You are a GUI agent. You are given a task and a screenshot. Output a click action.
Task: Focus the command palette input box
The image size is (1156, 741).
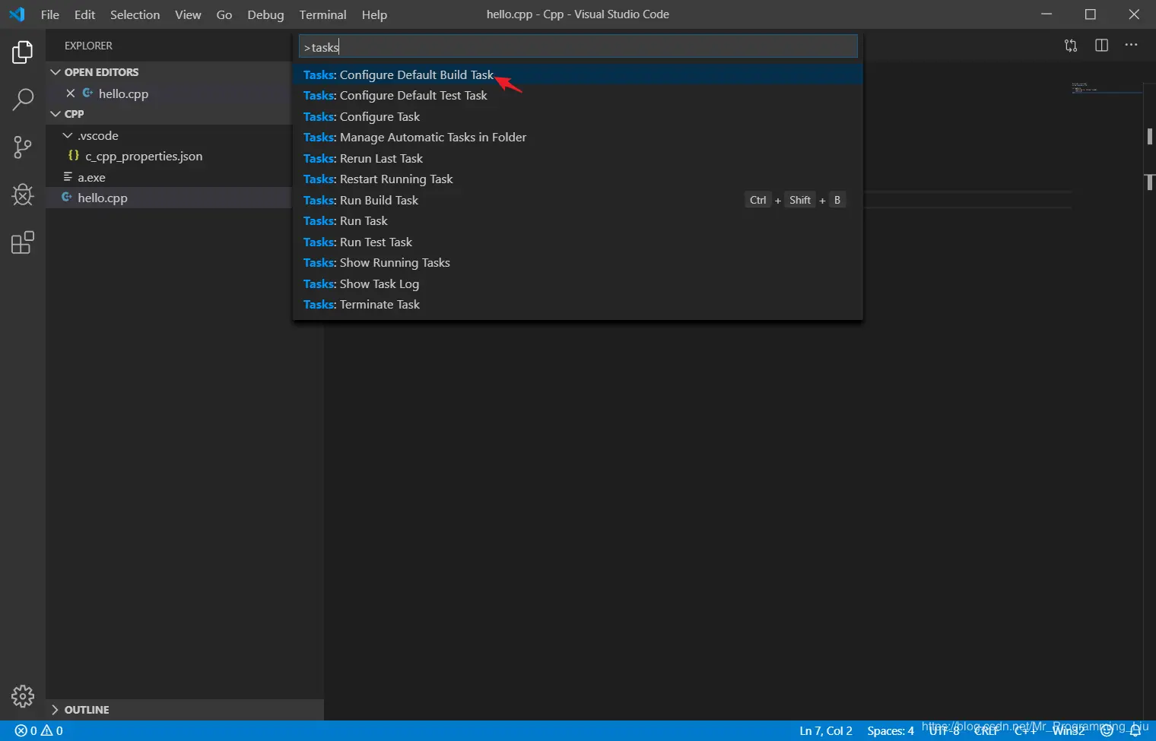(x=578, y=46)
